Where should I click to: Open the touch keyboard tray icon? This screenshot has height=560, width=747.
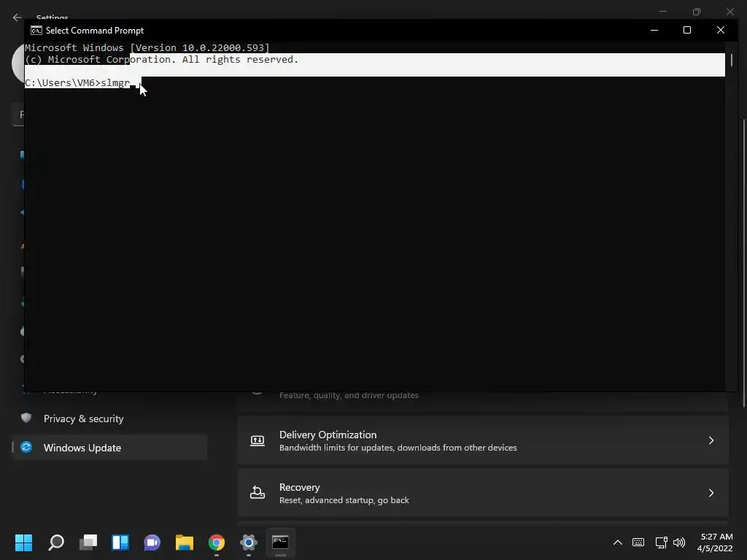pyautogui.click(x=638, y=542)
